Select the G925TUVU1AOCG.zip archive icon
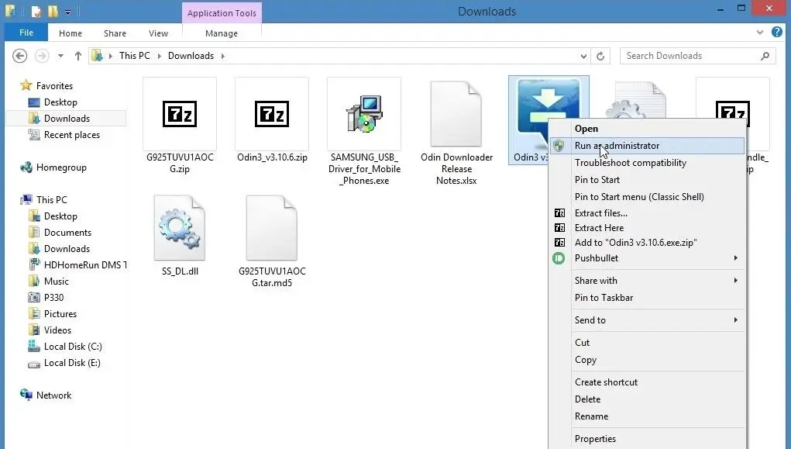 (180, 115)
